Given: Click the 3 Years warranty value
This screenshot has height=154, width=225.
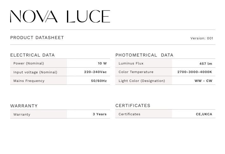Looking at the screenshot, I should tap(100, 114).
